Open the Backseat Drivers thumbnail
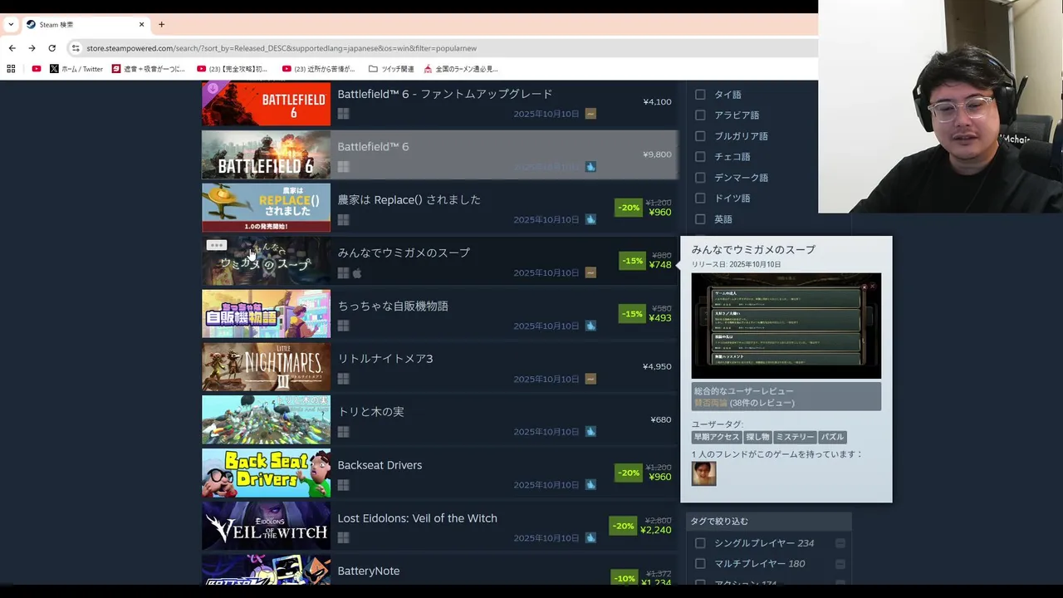1063x598 pixels. tap(266, 473)
